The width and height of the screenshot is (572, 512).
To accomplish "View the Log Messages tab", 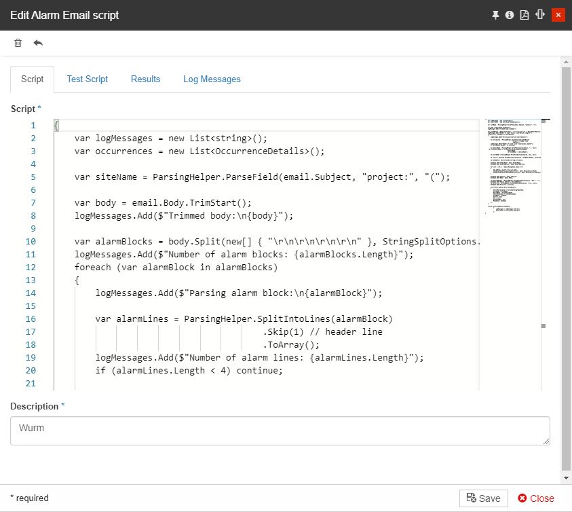I will 212,79.
